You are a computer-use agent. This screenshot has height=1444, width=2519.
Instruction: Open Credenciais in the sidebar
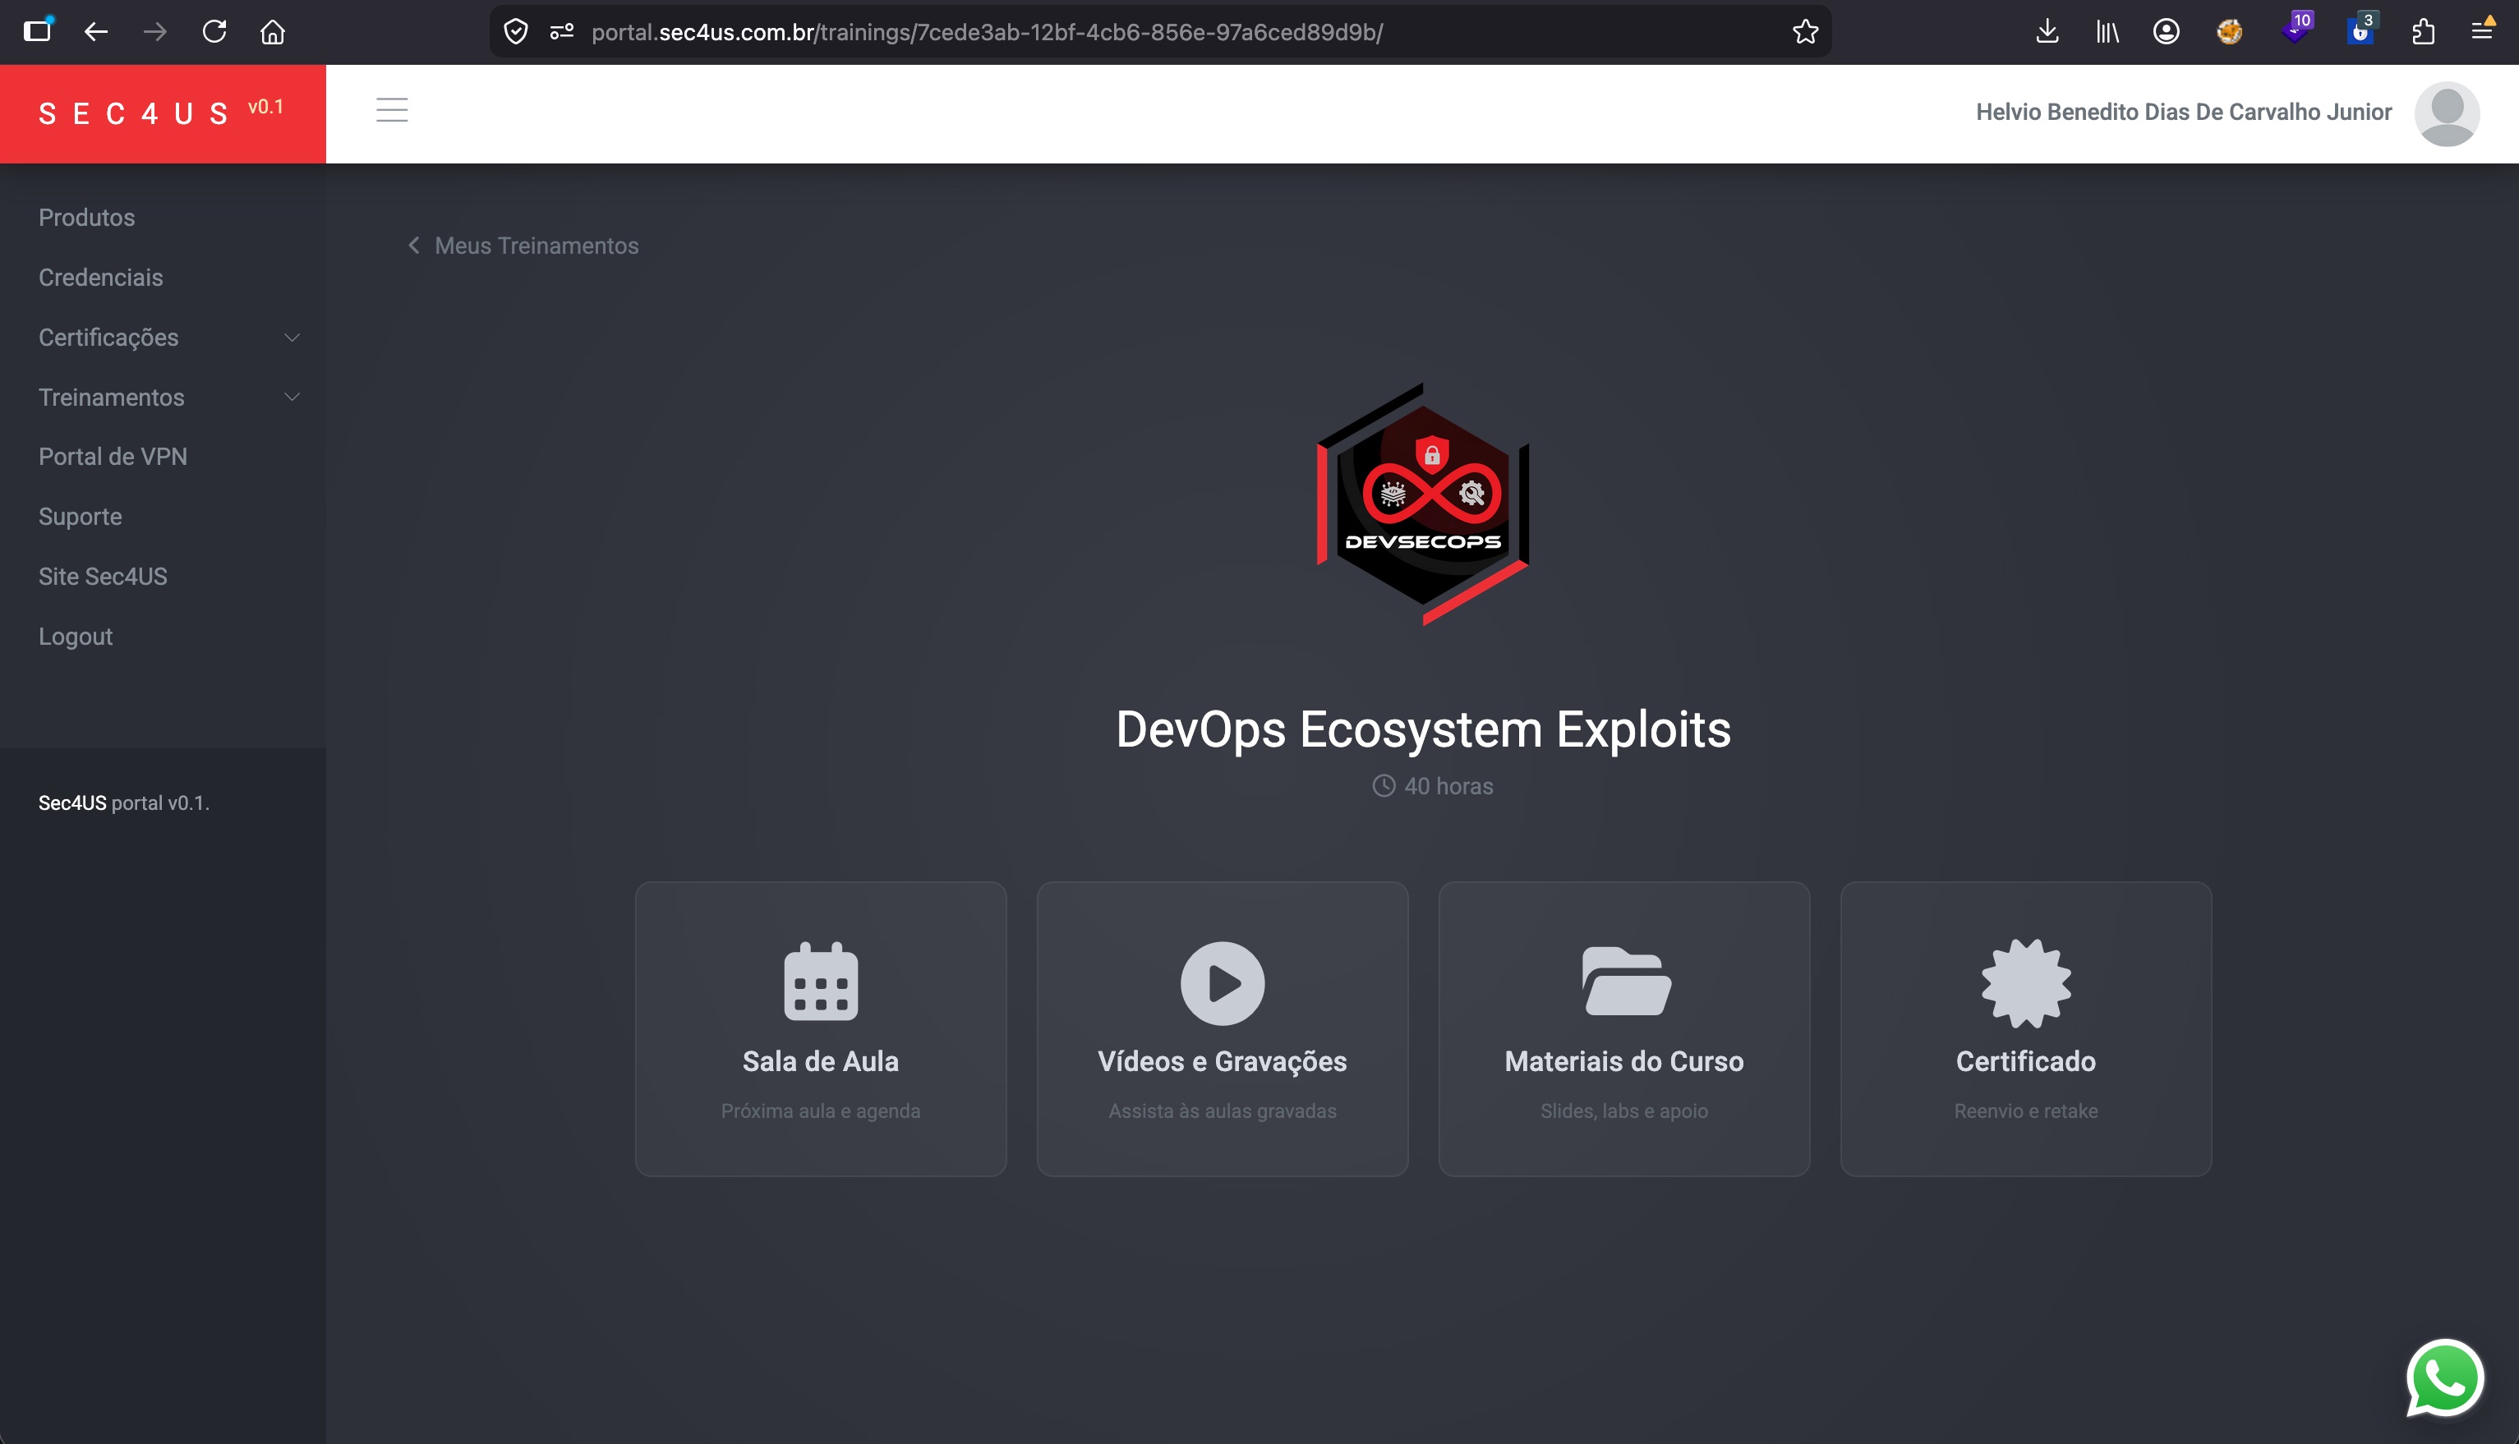pyautogui.click(x=101, y=277)
